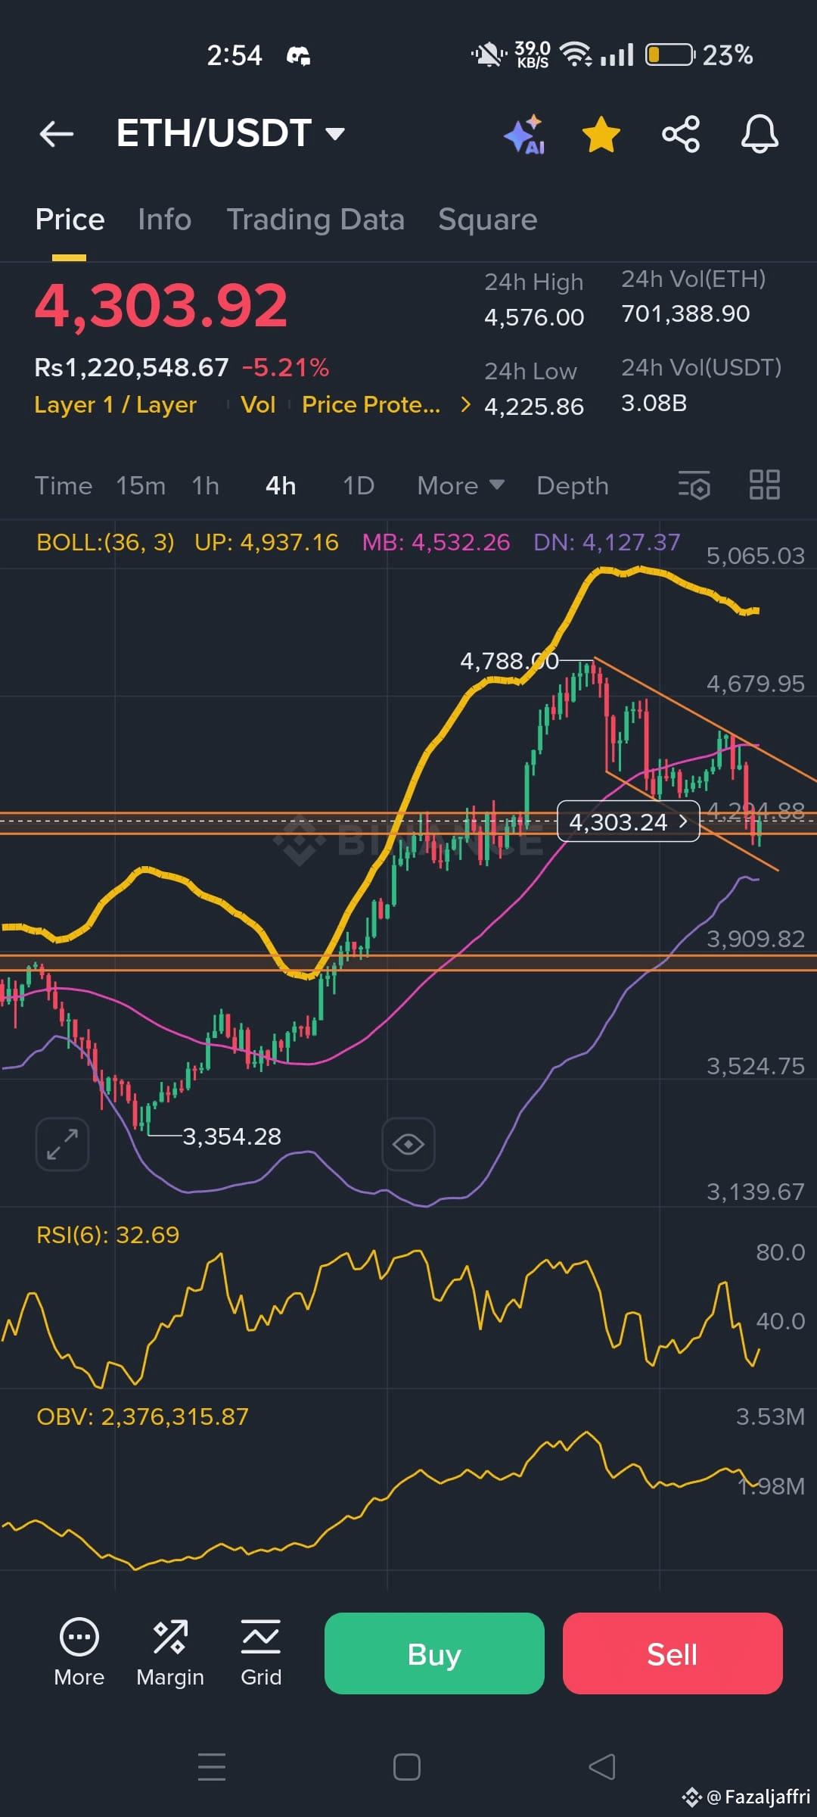Switch to Depth chart view
The image size is (817, 1817).
click(573, 485)
